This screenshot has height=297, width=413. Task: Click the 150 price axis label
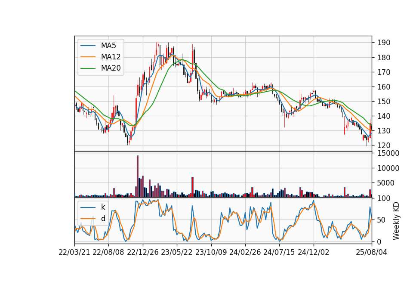click(x=384, y=102)
